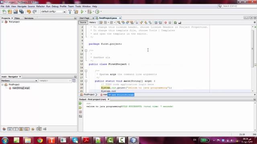This screenshot has width=257, height=144.
Task: Run the project with the green play icon
Action: [82, 12]
